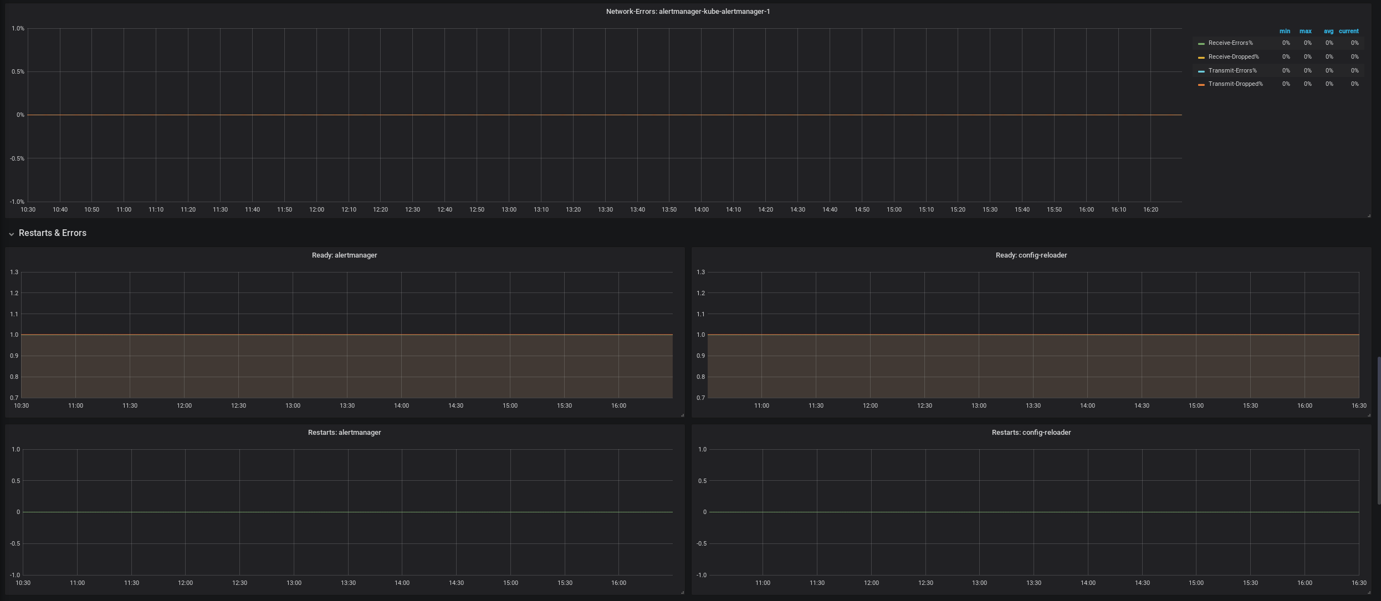Toggle the Transmit-Dropped% legend series

(x=1235, y=84)
